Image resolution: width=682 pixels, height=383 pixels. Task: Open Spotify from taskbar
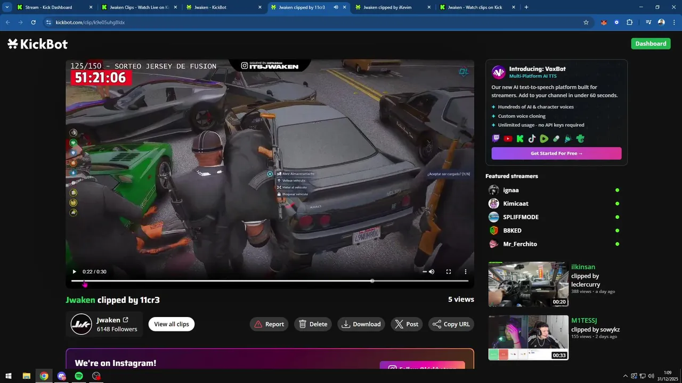(x=79, y=376)
